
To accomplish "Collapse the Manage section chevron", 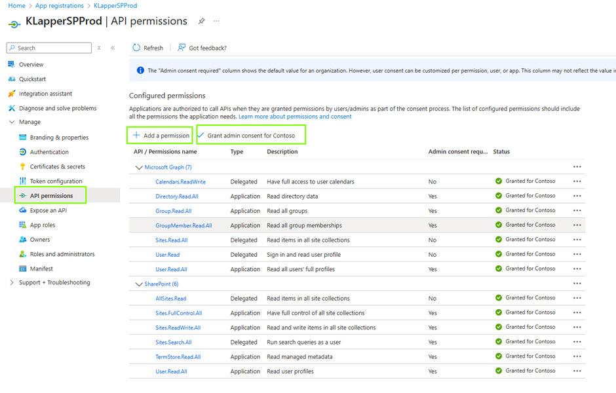I will [11, 122].
